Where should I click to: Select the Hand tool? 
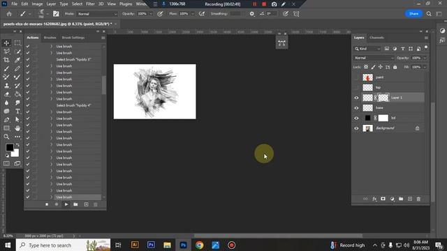pos(17,128)
